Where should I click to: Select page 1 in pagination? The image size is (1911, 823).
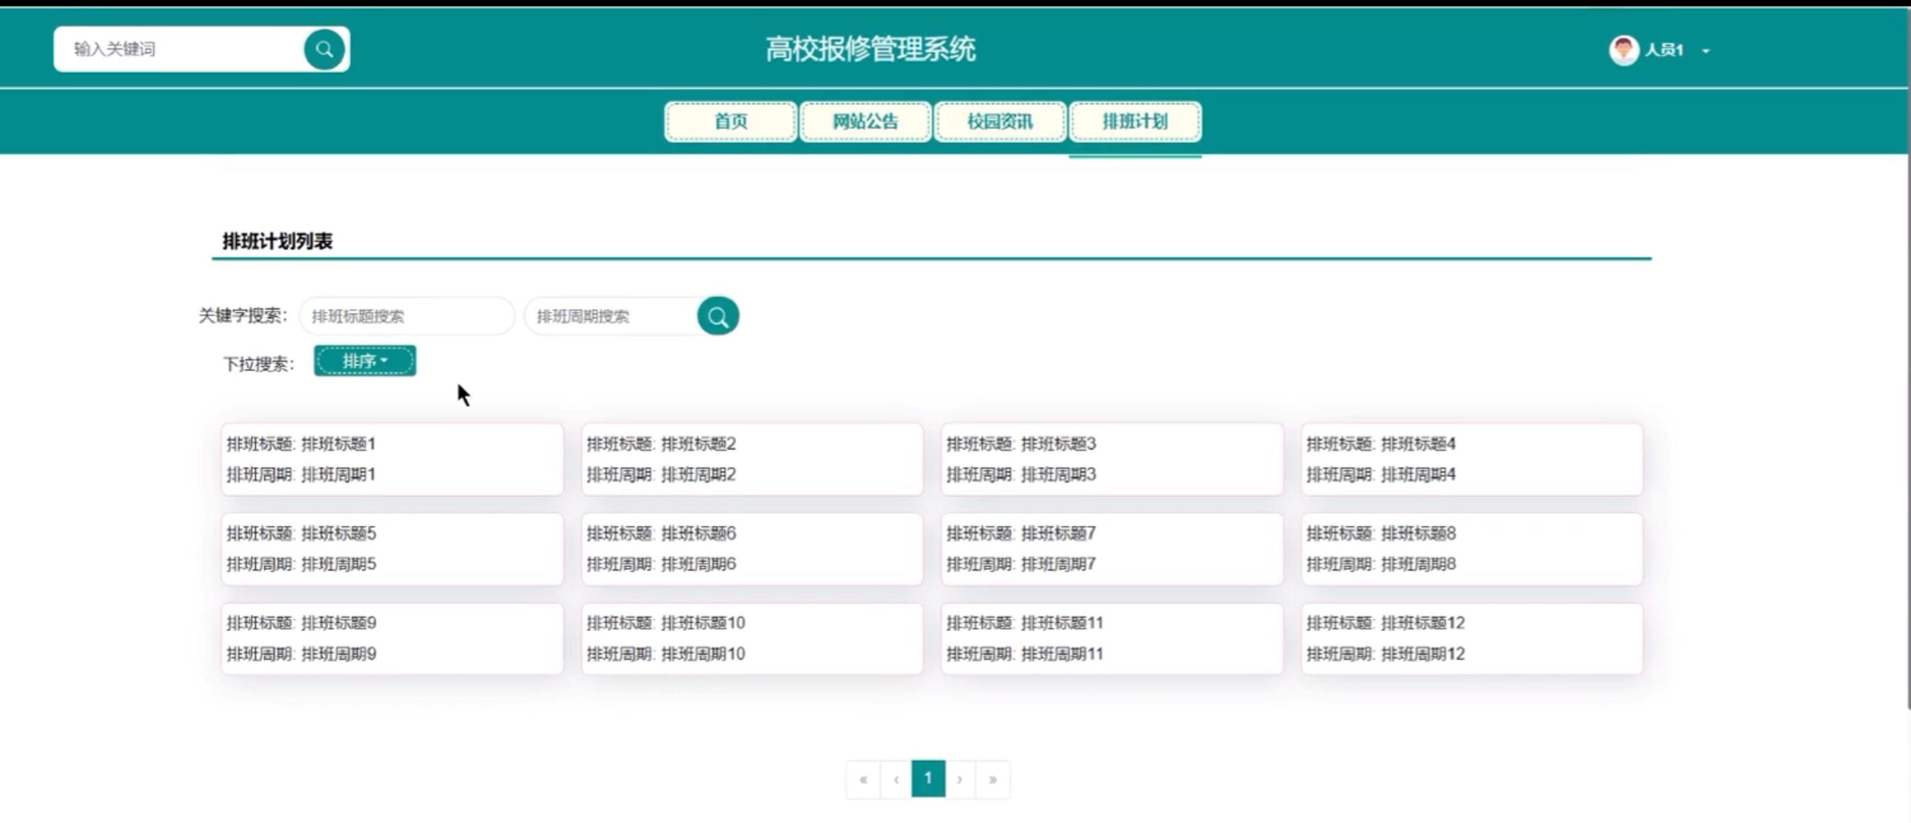coord(928,779)
